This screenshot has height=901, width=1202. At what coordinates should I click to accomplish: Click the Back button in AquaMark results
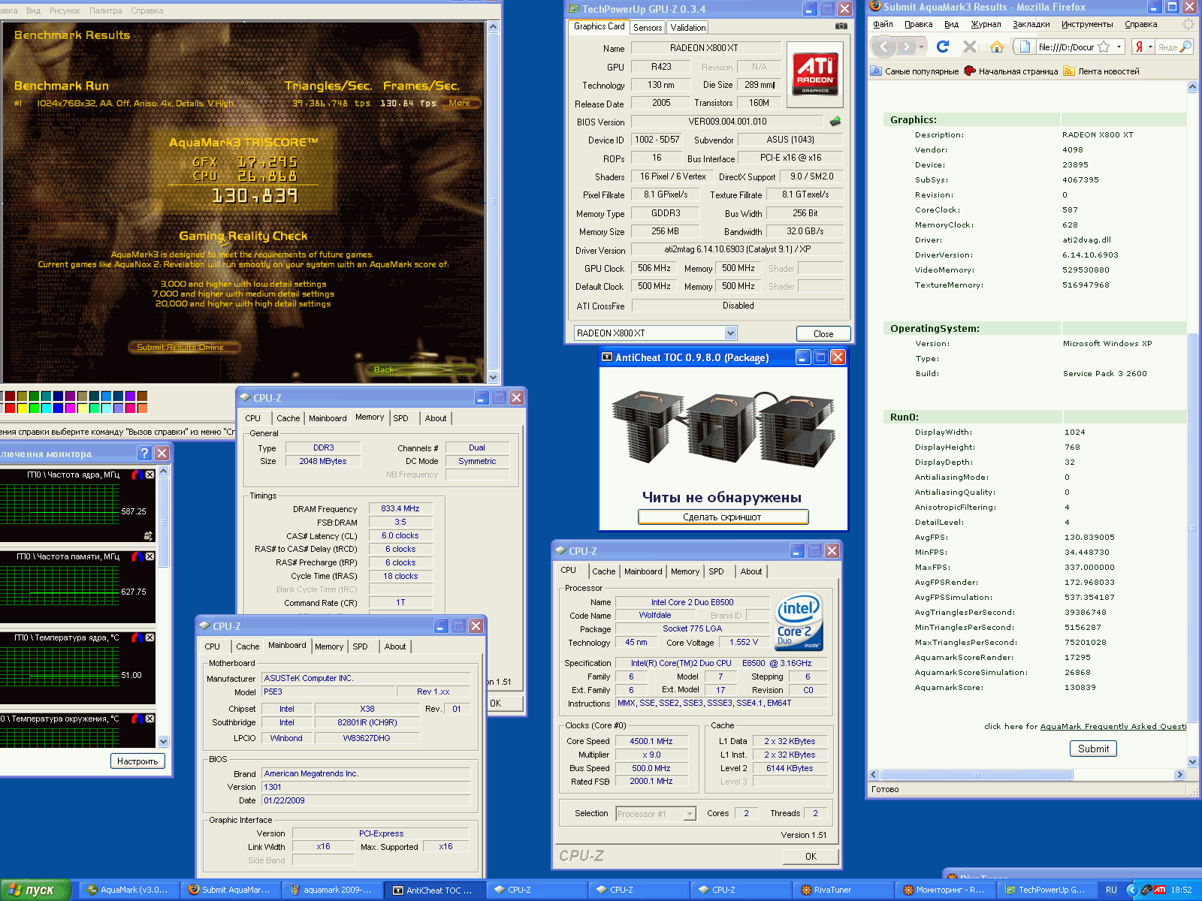click(421, 369)
